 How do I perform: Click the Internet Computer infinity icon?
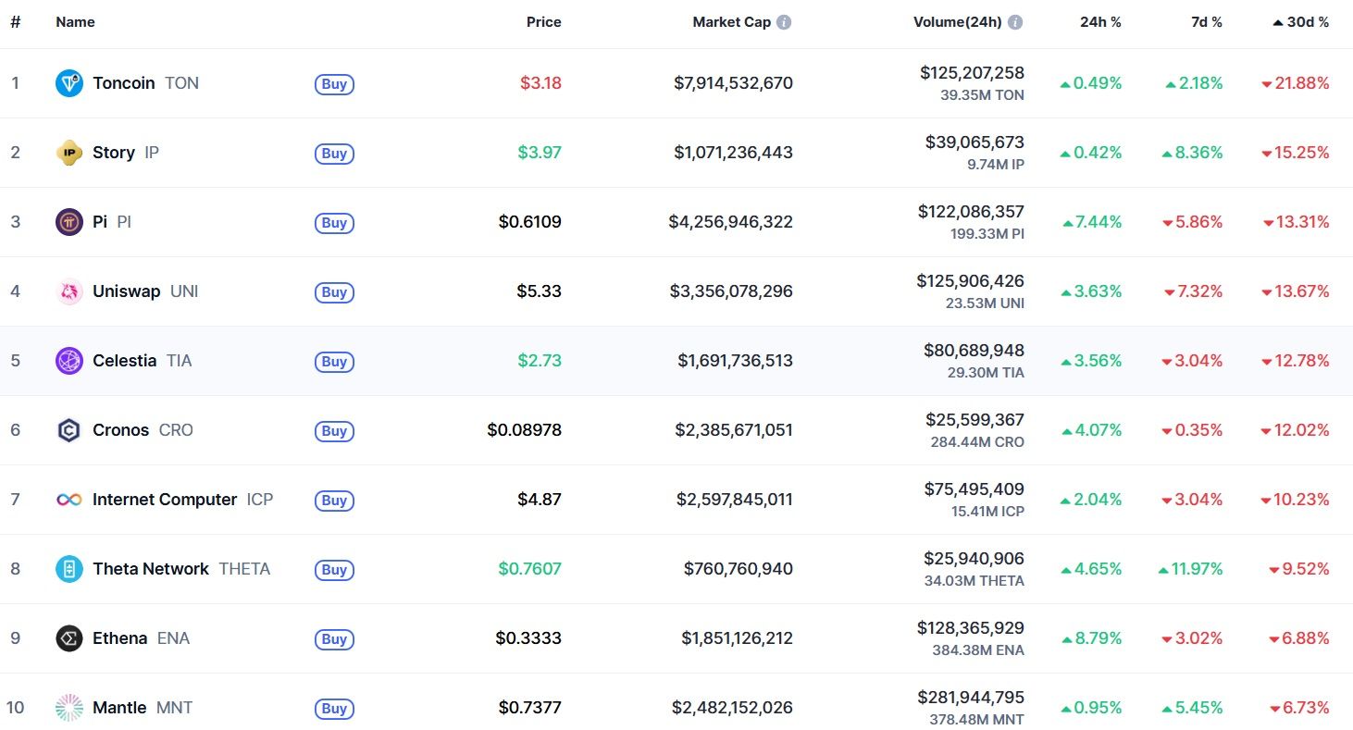69,500
